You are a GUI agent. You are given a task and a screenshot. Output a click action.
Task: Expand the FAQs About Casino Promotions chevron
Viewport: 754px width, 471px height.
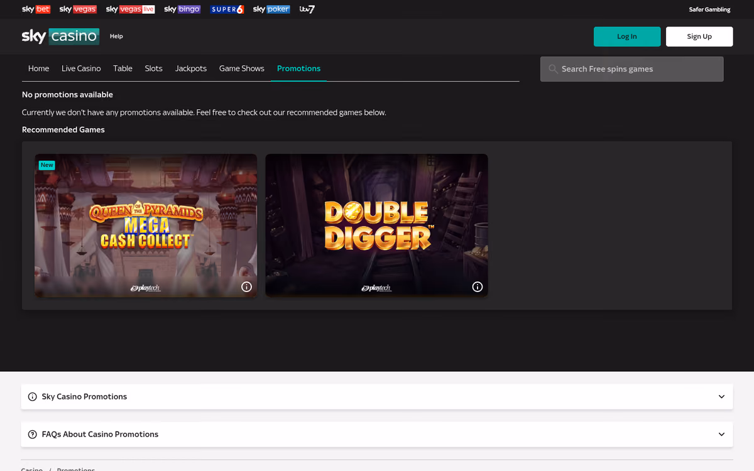721,435
